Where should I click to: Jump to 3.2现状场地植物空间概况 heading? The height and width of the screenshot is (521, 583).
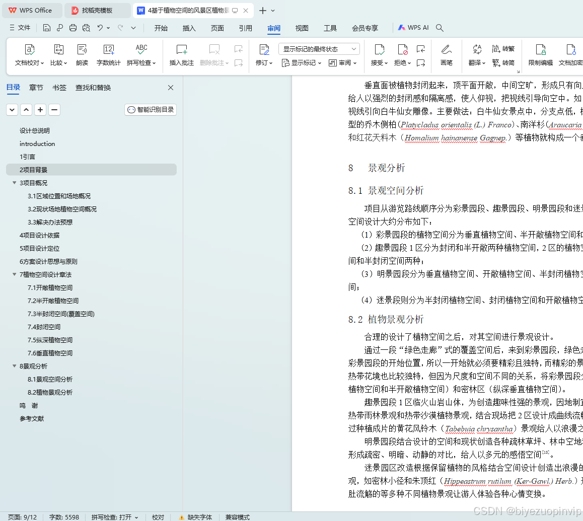[62, 209]
